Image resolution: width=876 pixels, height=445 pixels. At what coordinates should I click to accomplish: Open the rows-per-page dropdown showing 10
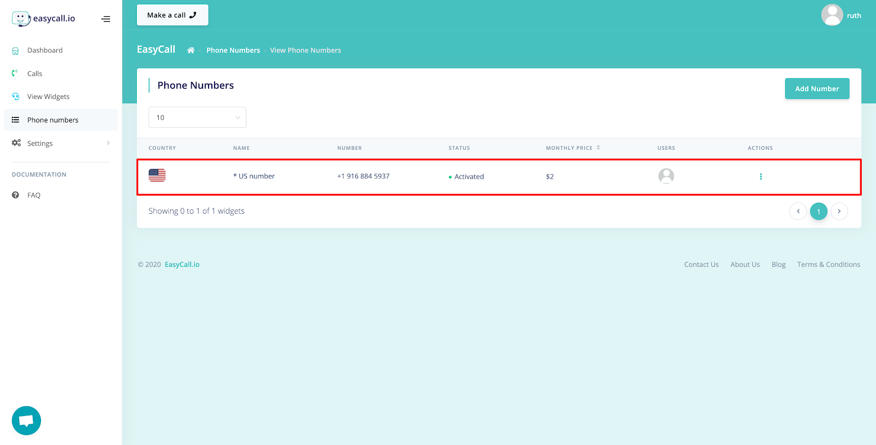click(x=198, y=118)
